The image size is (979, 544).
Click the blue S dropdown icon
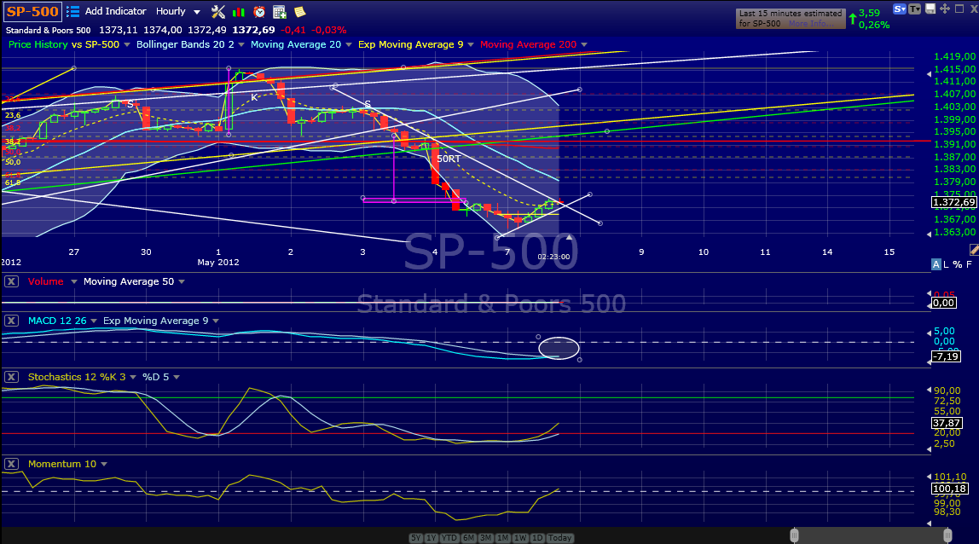(x=900, y=9)
